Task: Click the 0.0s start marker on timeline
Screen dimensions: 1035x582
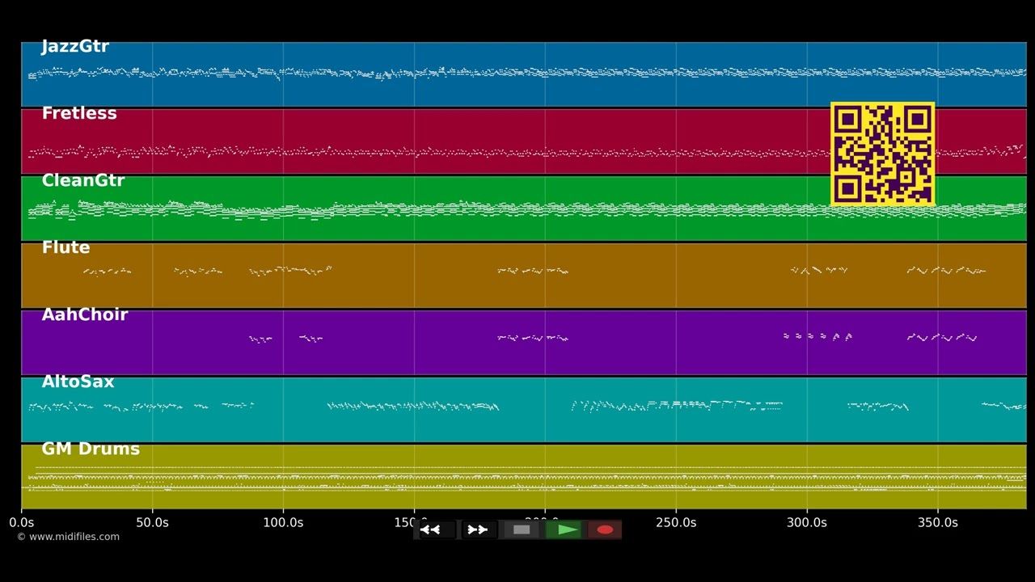Action: tap(21, 523)
